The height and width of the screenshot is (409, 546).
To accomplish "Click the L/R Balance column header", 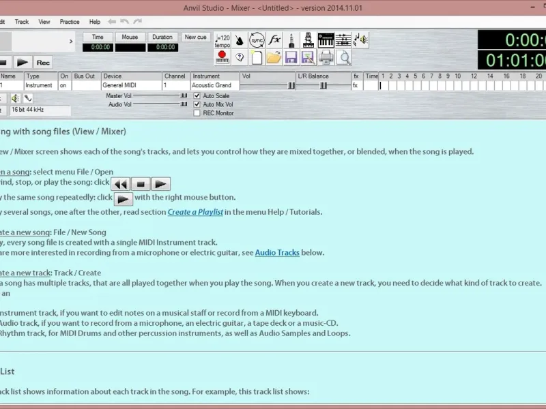I will pyautogui.click(x=324, y=76).
